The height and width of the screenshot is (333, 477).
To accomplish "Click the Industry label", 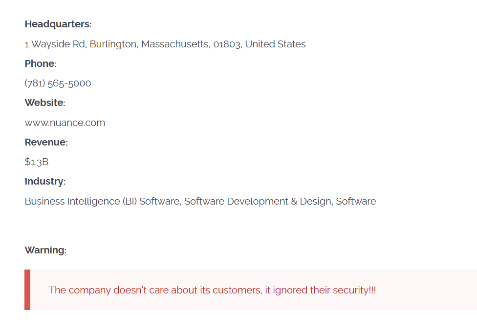I will click(44, 181).
